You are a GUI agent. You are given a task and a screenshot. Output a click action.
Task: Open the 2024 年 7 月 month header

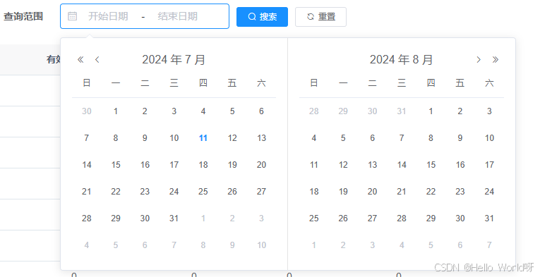(x=174, y=59)
